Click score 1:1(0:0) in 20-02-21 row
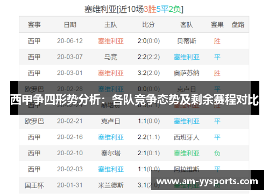The width and height of the screenshot is (269, 195). 148,121
